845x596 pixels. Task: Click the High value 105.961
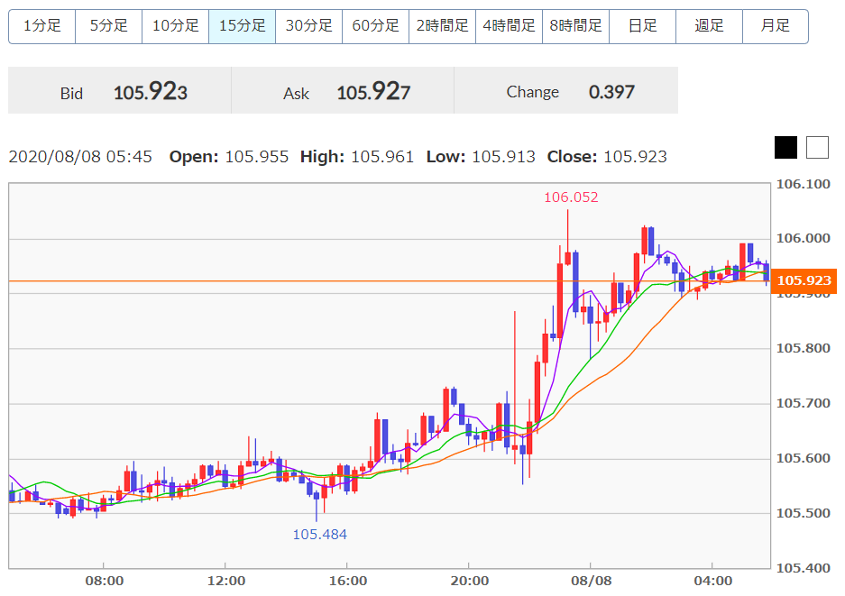click(382, 157)
